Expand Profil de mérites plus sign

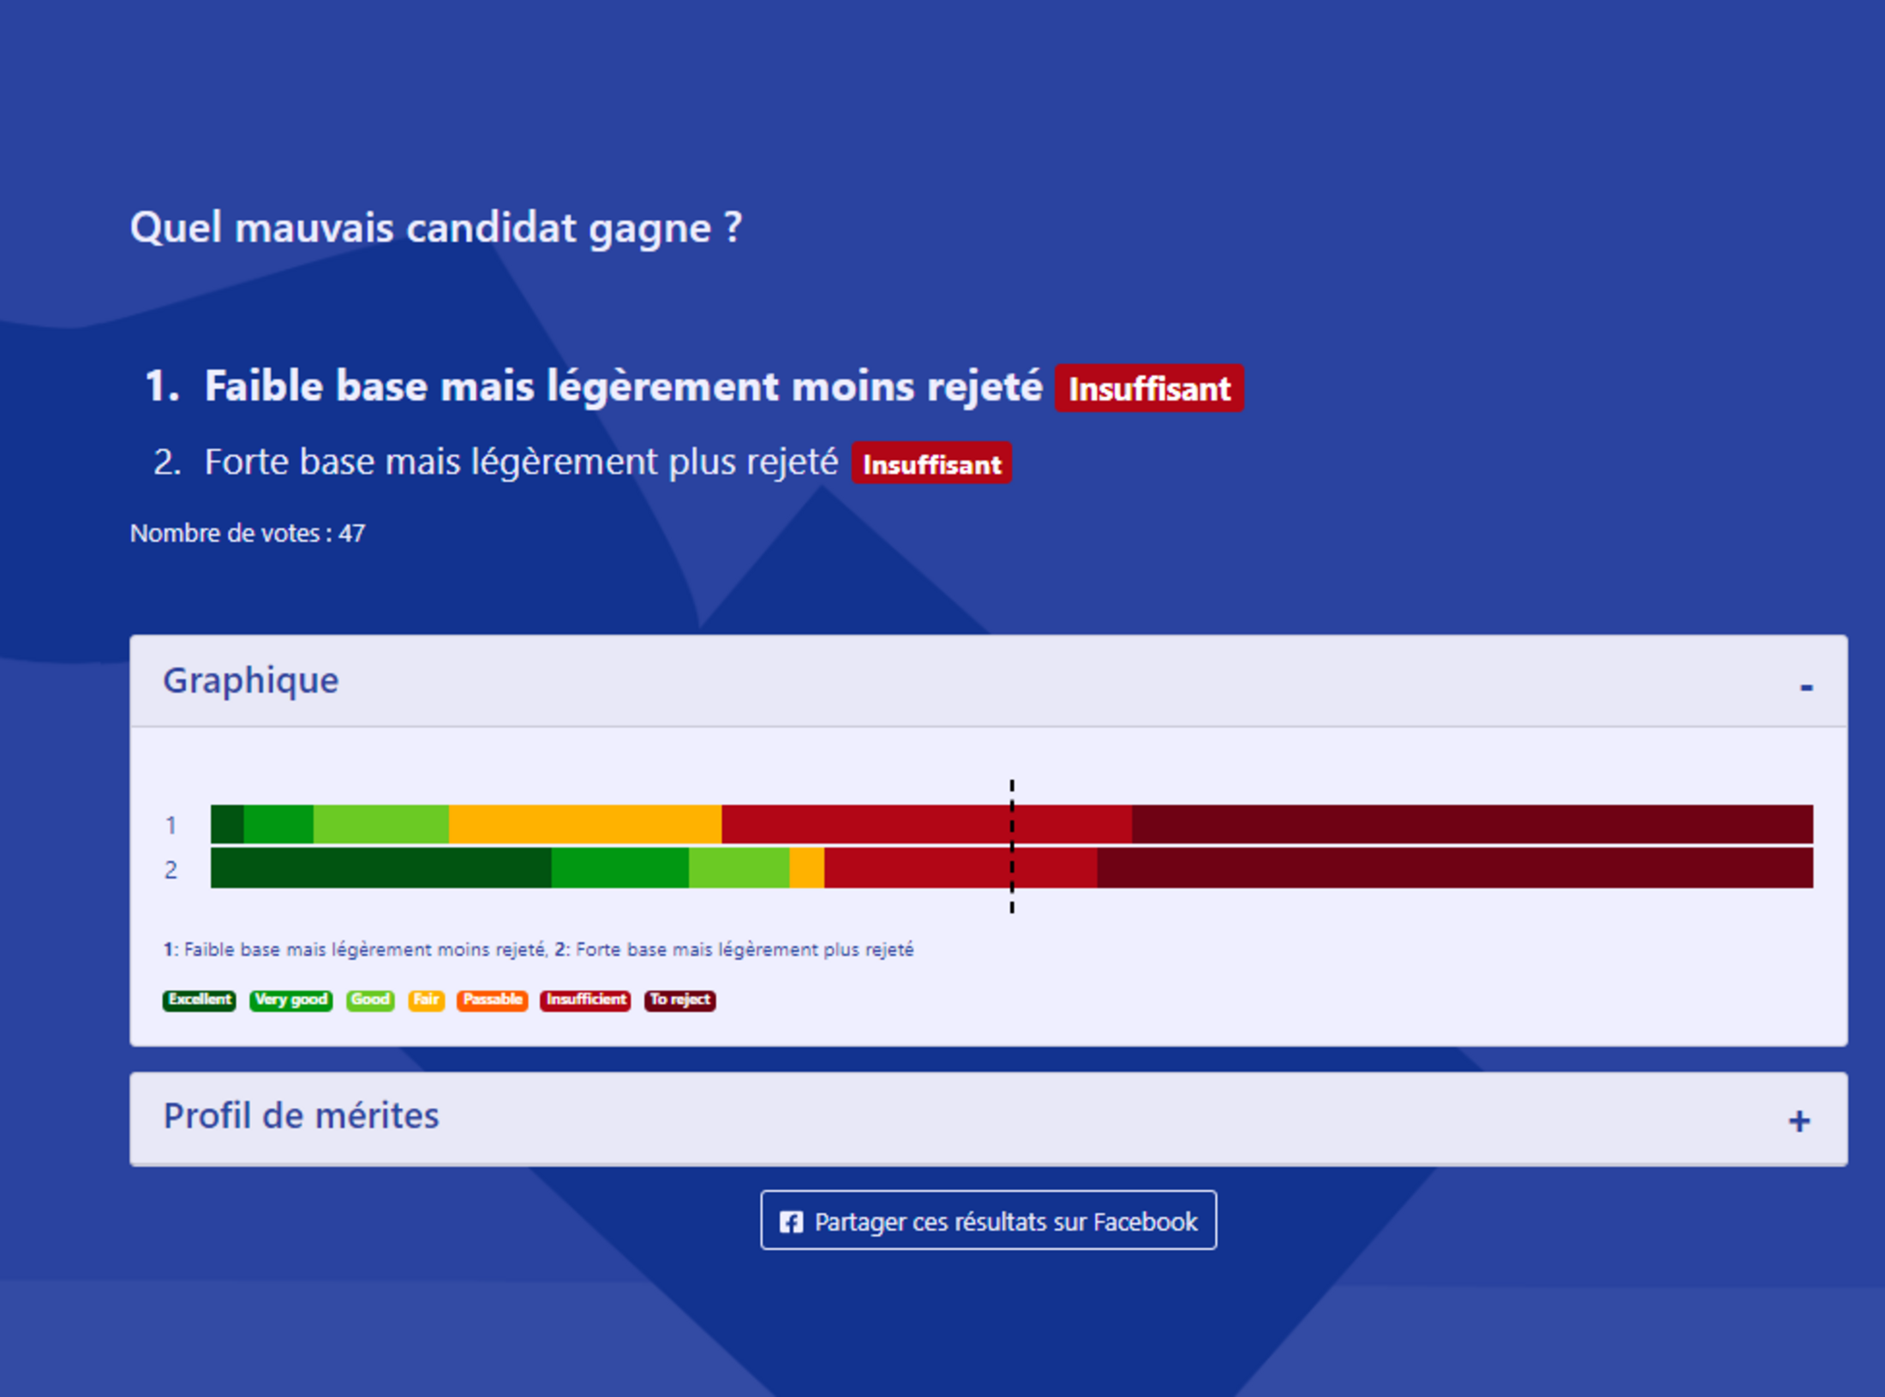click(1798, 1120)
